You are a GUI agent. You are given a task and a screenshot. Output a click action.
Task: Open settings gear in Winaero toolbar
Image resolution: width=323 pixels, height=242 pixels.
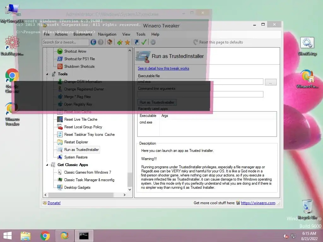(x=153, y=42)
